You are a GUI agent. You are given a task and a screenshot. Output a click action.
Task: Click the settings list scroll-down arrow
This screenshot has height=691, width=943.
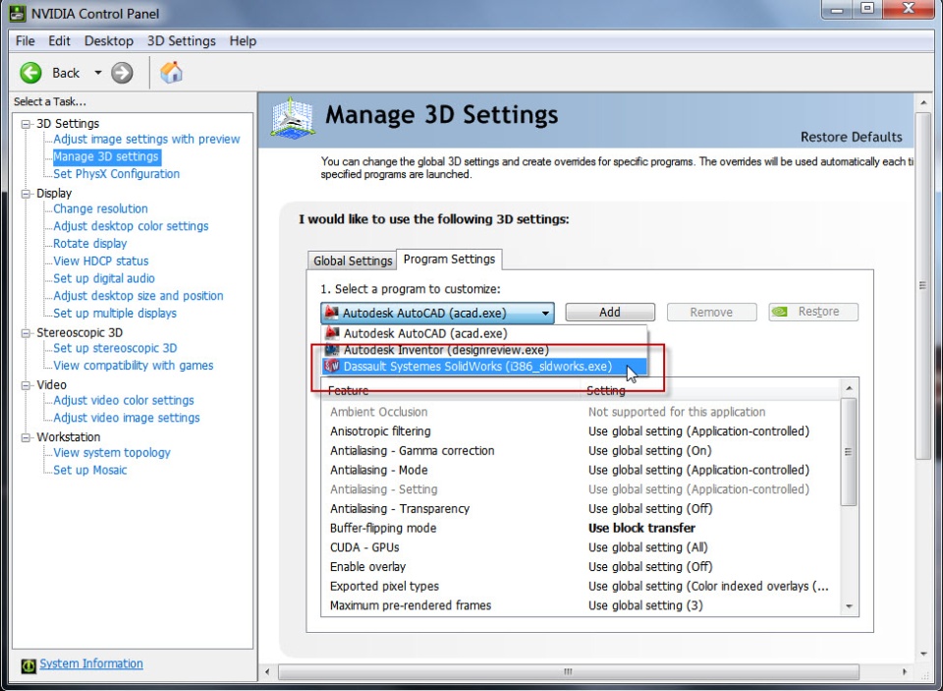click(849, 606)
